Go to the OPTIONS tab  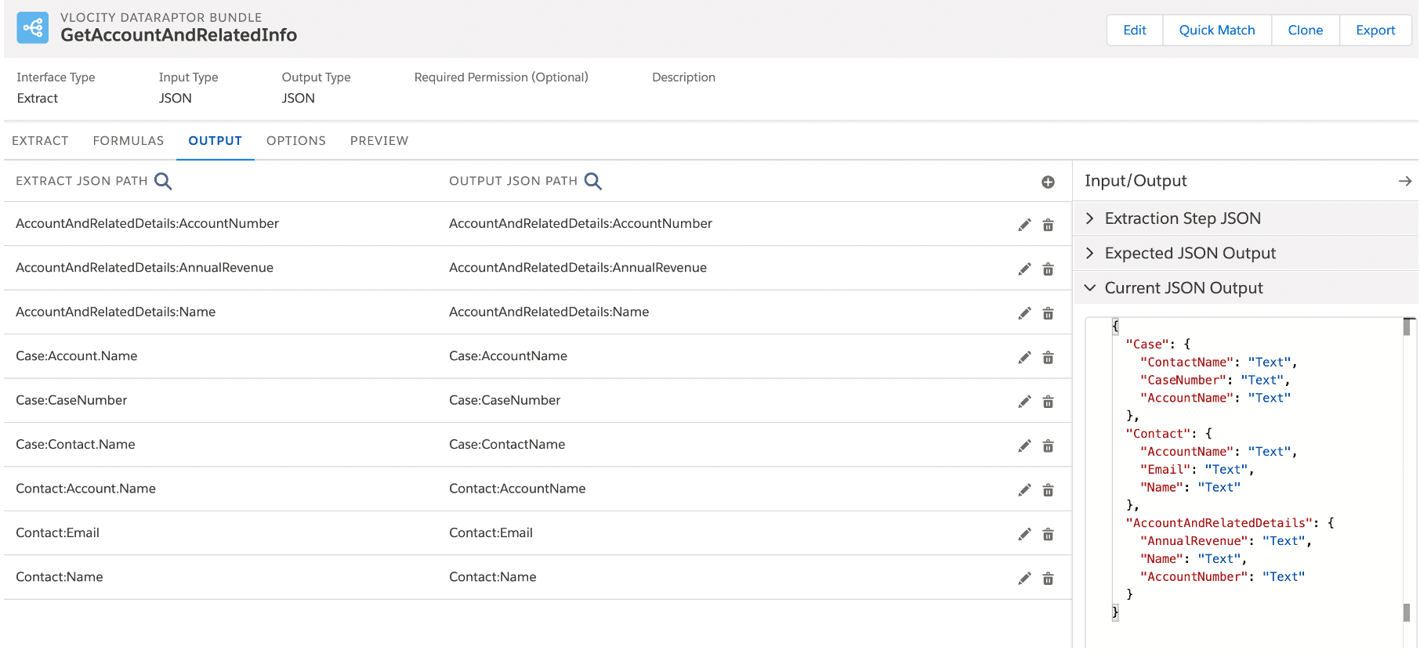click(296, 141)
